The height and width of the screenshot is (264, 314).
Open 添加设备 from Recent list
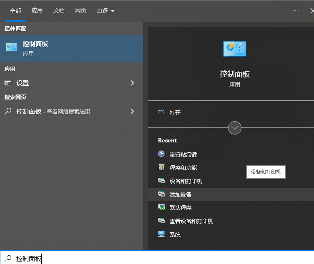point(181,194)
